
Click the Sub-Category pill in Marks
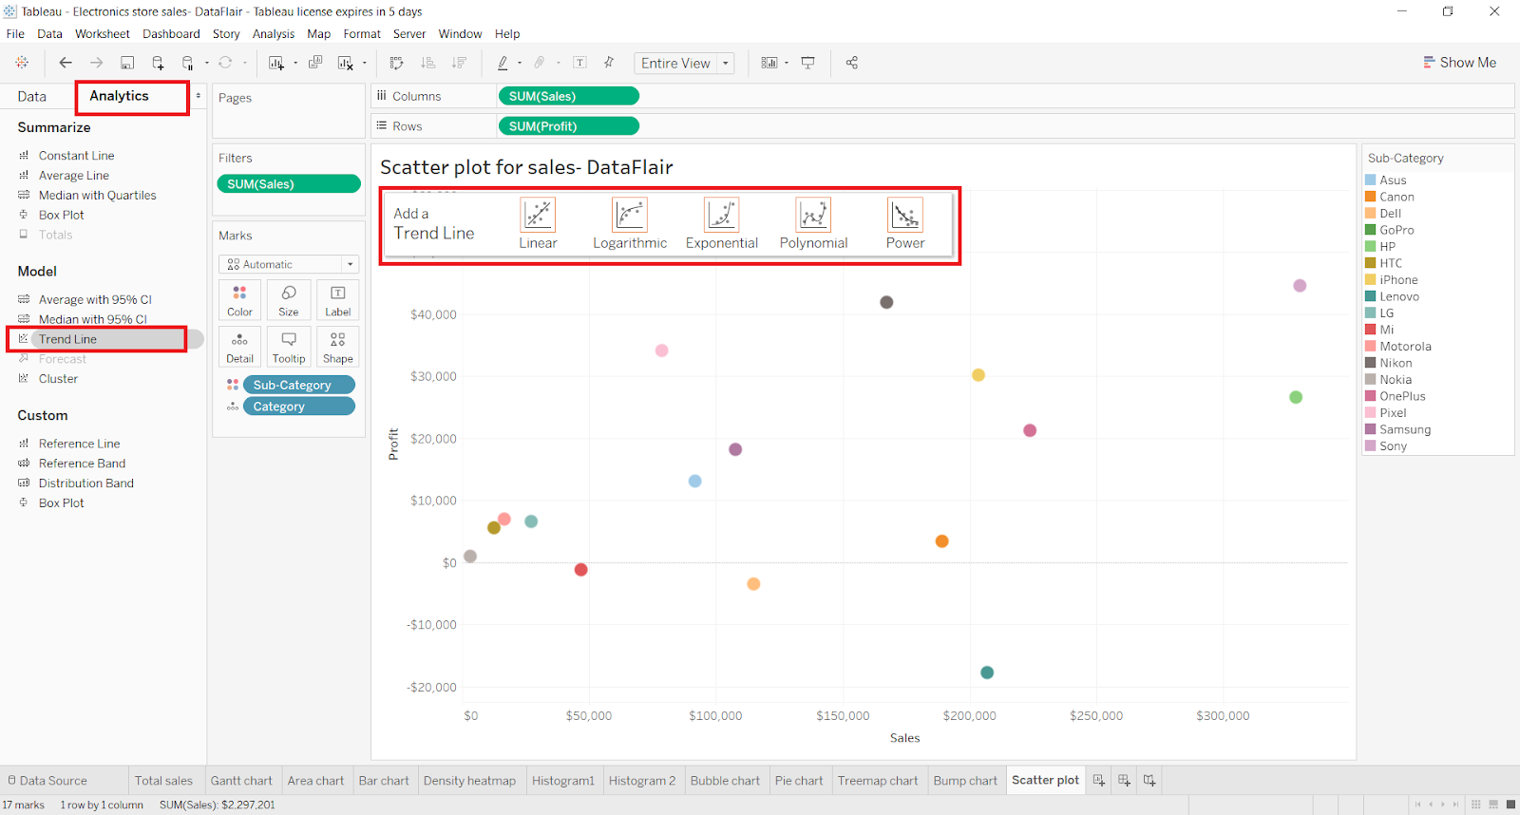(299, 385)
